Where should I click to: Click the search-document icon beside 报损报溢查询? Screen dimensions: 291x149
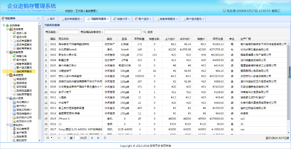pyautogui.click(x=14, y=90)
